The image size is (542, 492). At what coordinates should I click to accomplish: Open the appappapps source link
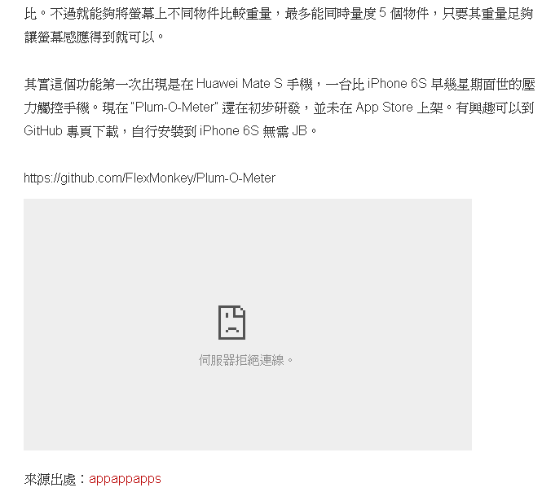point(125,479)
